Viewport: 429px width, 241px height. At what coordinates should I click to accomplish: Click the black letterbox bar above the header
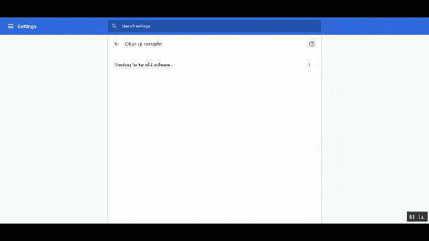pyautogui.click(x=214, y=9)
